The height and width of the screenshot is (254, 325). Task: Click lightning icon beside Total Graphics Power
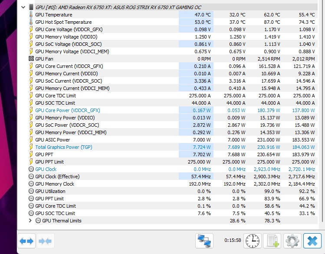(x=31, y=147)
